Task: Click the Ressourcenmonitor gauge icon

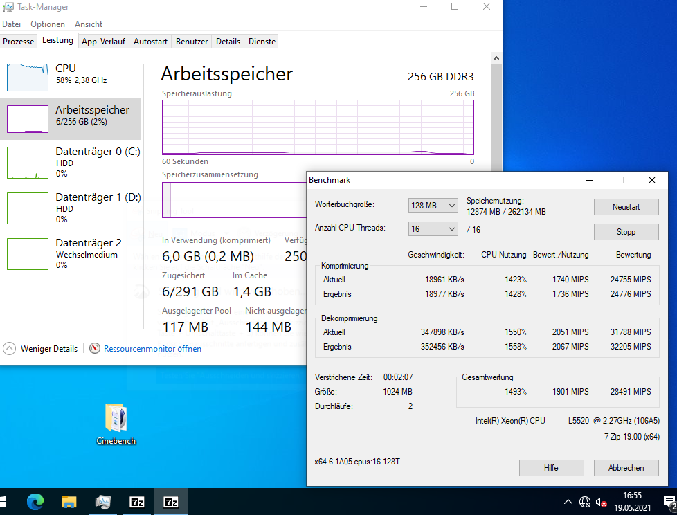Action: point(95,348)
